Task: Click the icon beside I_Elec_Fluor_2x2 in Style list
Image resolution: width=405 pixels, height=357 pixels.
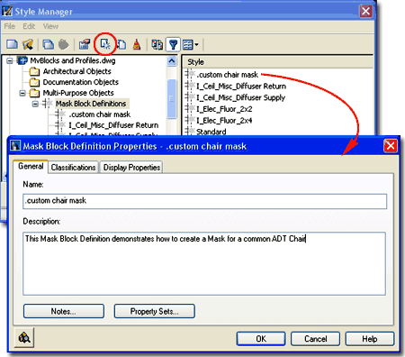Action: point(190,108)
